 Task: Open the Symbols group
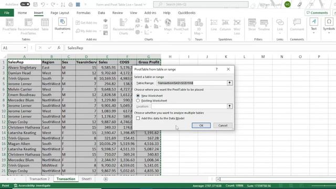[329, 26]
